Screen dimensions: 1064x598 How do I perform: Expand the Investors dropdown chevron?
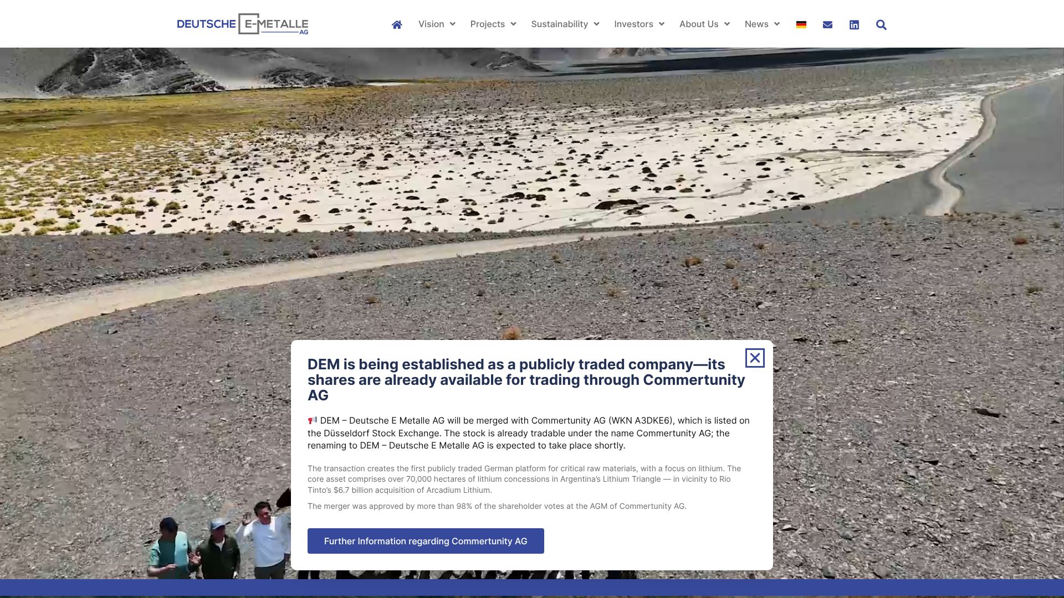click(661, 24)
